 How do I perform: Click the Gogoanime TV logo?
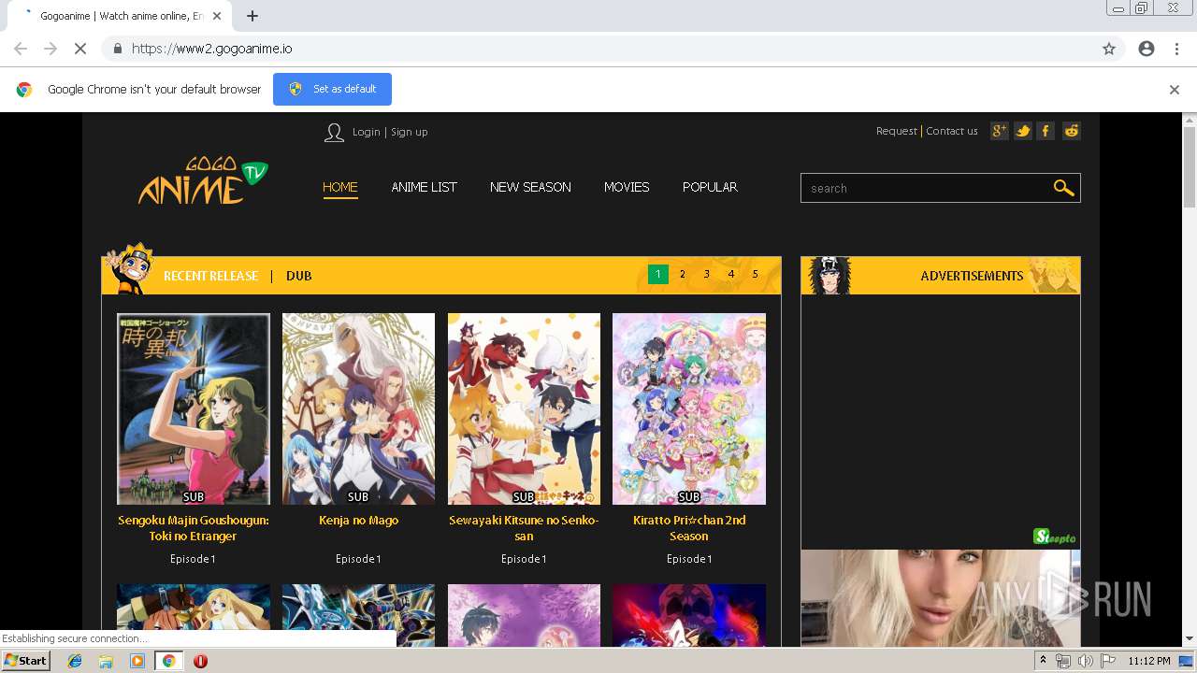203,180
